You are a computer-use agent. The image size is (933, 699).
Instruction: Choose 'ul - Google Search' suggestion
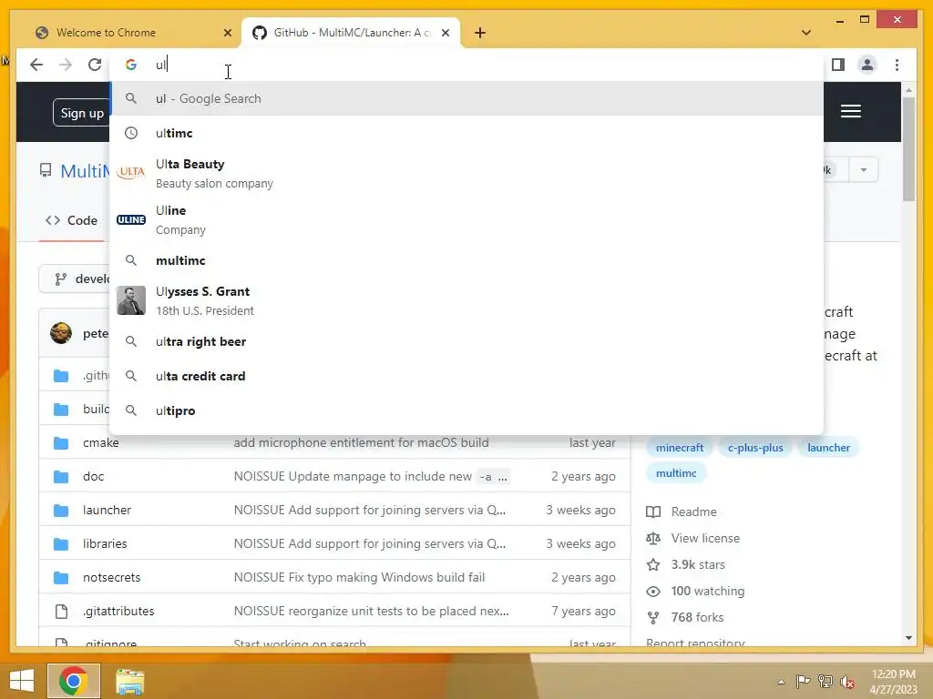coord(467,98)
